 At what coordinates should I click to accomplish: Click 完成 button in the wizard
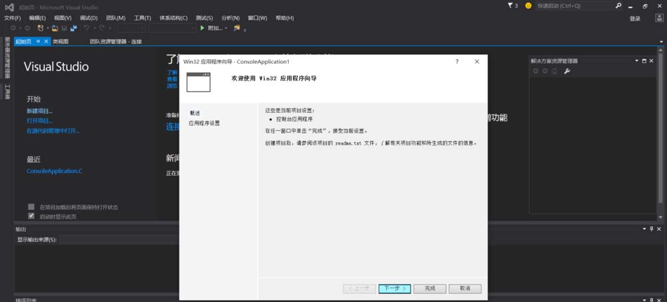[430, 289]
